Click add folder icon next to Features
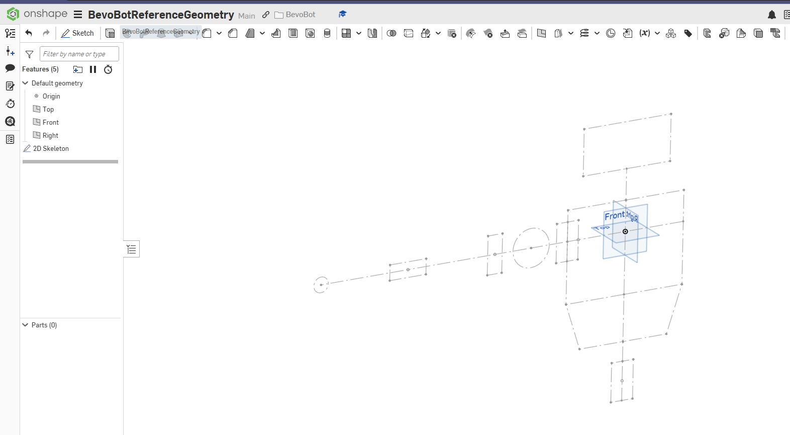790x435 pixels. pos(78,69)
